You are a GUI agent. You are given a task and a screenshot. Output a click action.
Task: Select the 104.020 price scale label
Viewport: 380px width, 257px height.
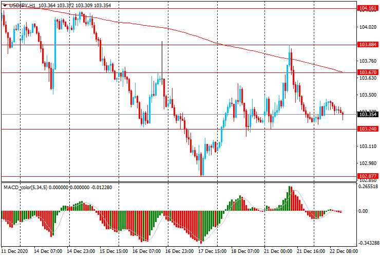pyautogui.click(x=367, y=27)
